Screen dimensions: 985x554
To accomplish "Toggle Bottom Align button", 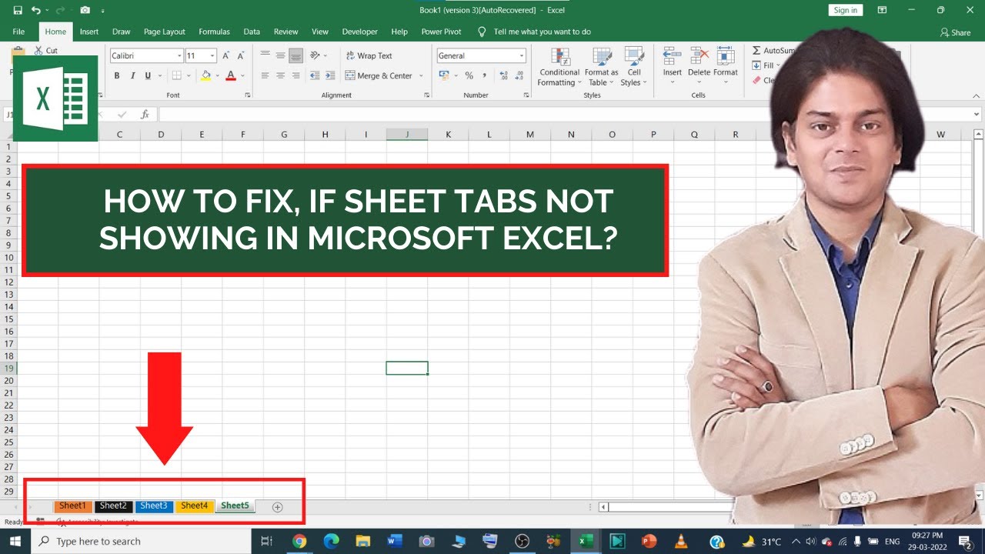I will pyautogui.click(x=296, y=56).
